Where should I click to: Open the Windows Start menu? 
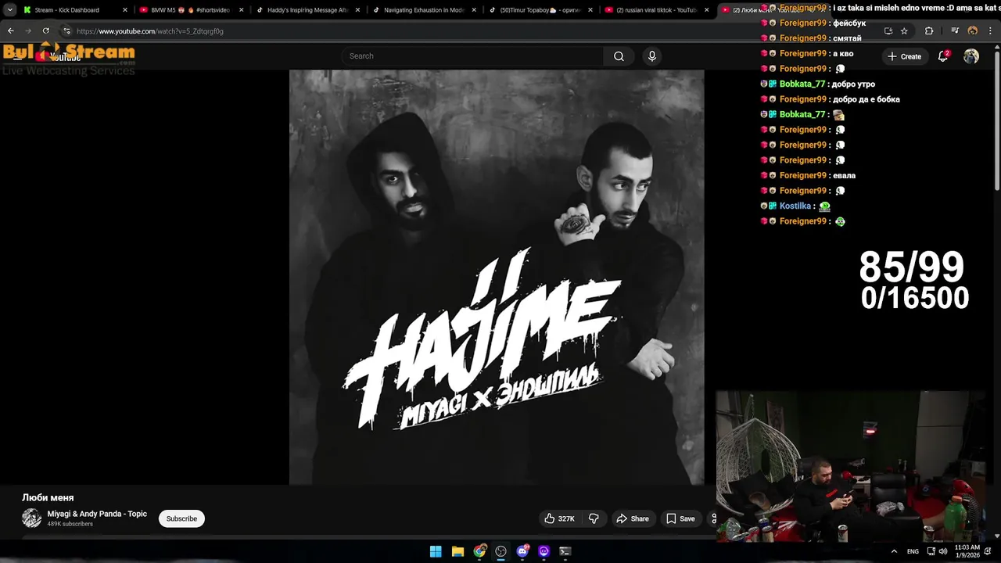pyautogui.click(x=436, y=551)
